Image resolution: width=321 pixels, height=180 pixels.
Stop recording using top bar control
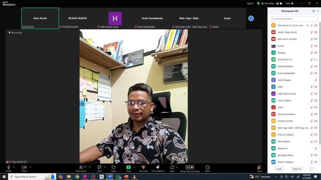pyautogui.click(x=281, y=3)
